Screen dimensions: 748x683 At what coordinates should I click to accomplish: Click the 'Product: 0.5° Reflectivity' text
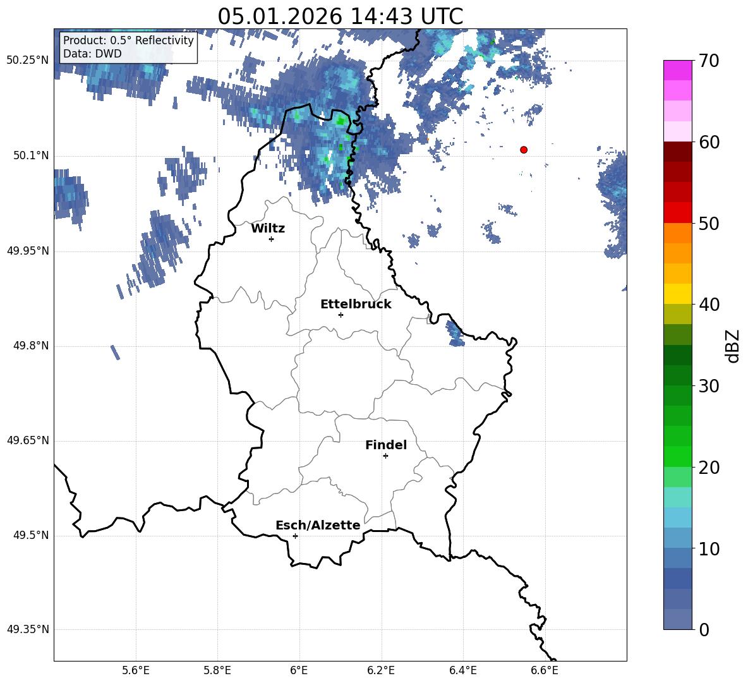click(x=128, y=40)
